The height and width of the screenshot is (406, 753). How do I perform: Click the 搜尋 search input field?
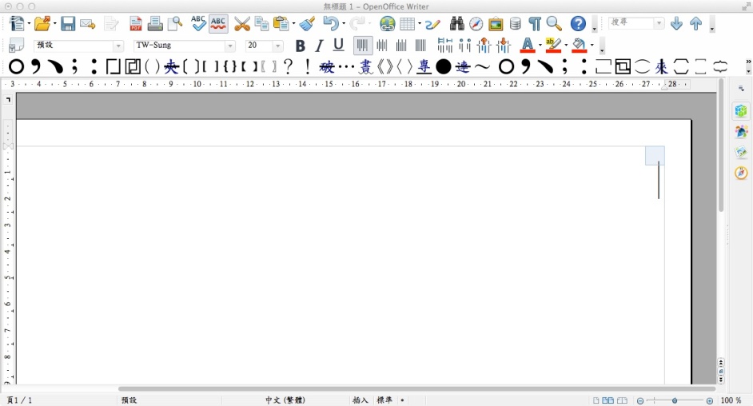pyautogui.click(x=631, y=23)
